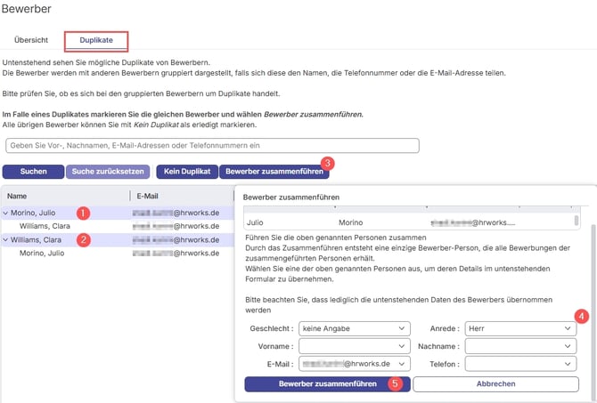Collapse the Morino, Julio group chevron
The image size is (597, 403).
(6, 214)
